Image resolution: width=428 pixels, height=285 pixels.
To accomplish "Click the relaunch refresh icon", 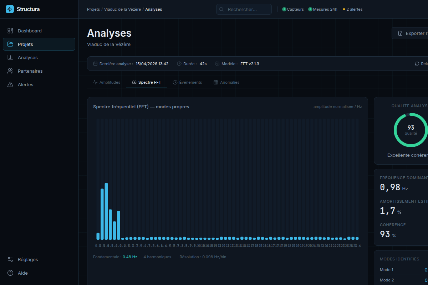I will click(417, 64).
